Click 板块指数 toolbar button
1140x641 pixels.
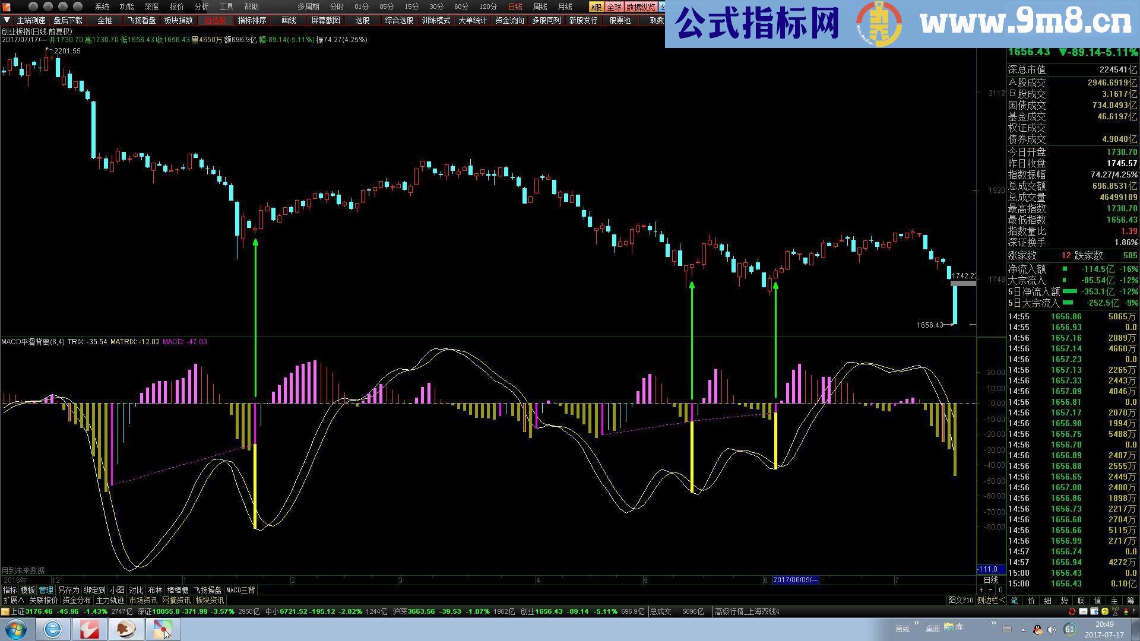point(178,20)
